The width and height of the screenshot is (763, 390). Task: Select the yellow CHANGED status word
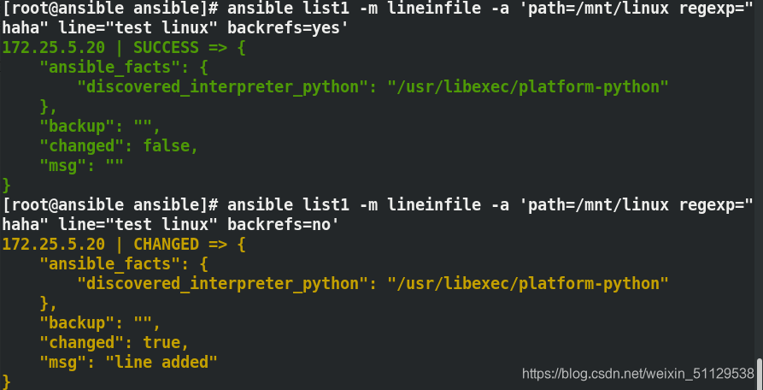(x=166, y=244)
